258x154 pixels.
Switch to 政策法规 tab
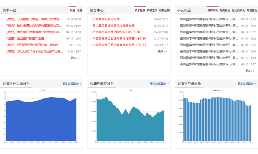click(x=164, y=11)
